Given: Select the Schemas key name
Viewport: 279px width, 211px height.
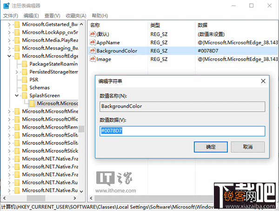Looking at the screenshot, I should [40, 88].
